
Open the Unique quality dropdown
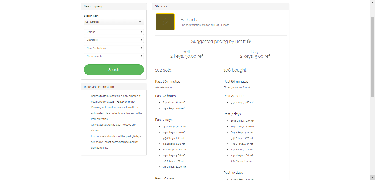[x=114, y=32]
